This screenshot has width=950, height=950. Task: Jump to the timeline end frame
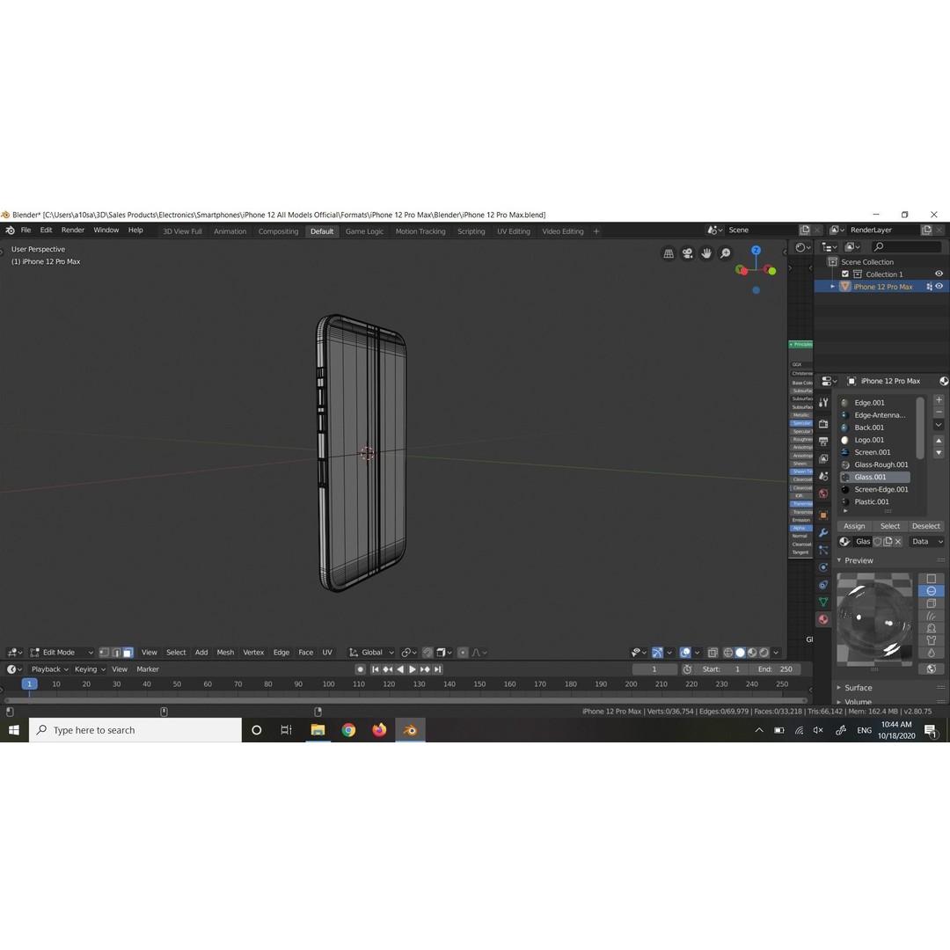pyautogui.click(x=437, y=669)
